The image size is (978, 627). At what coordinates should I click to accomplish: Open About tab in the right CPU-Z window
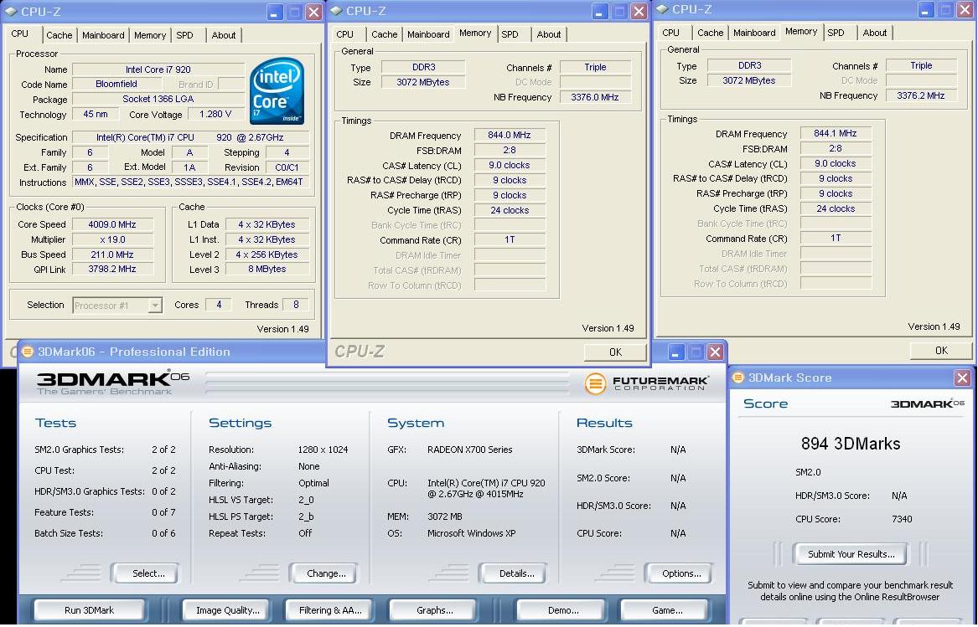click(x=874, y=33)
